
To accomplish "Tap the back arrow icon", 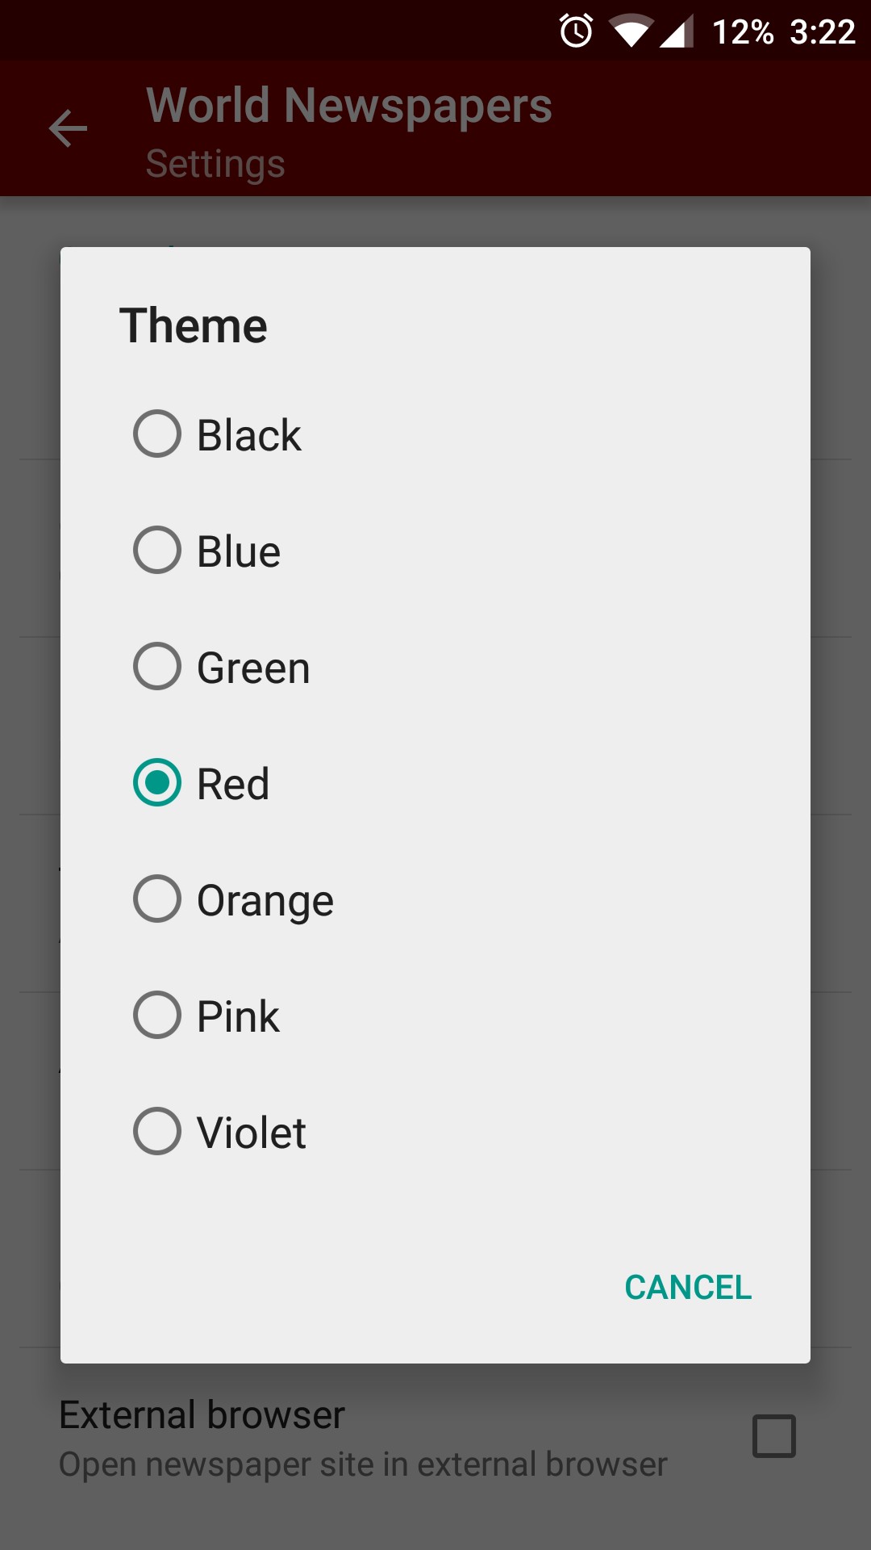I will [x=68, y=129].
